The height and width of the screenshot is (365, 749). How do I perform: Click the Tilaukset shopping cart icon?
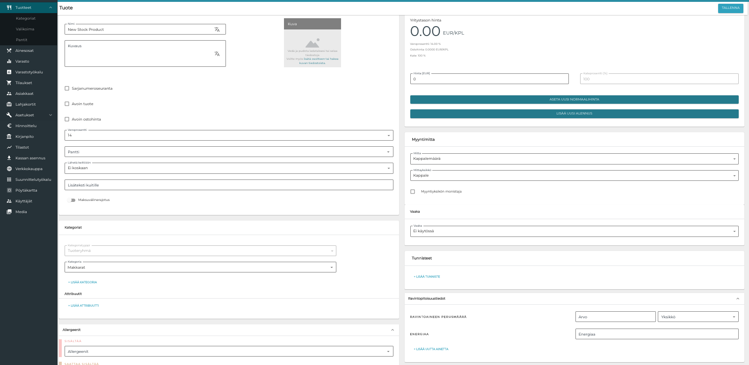(x=9, y=83)
